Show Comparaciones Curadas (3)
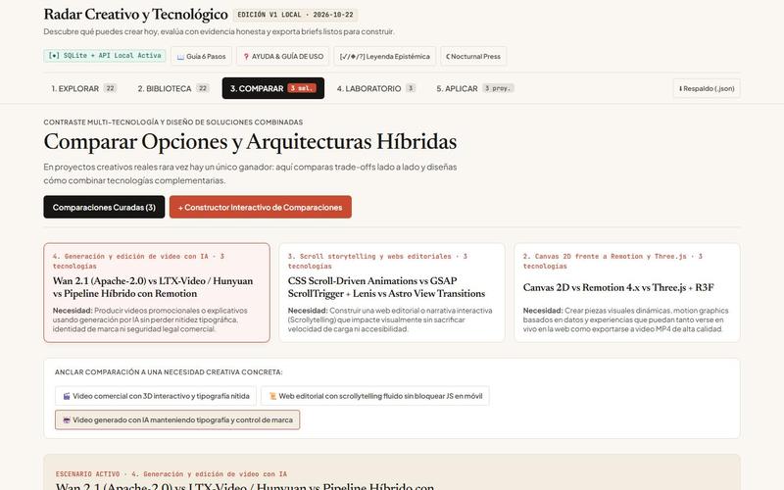 pyautogui.click(x=104, y=207)
